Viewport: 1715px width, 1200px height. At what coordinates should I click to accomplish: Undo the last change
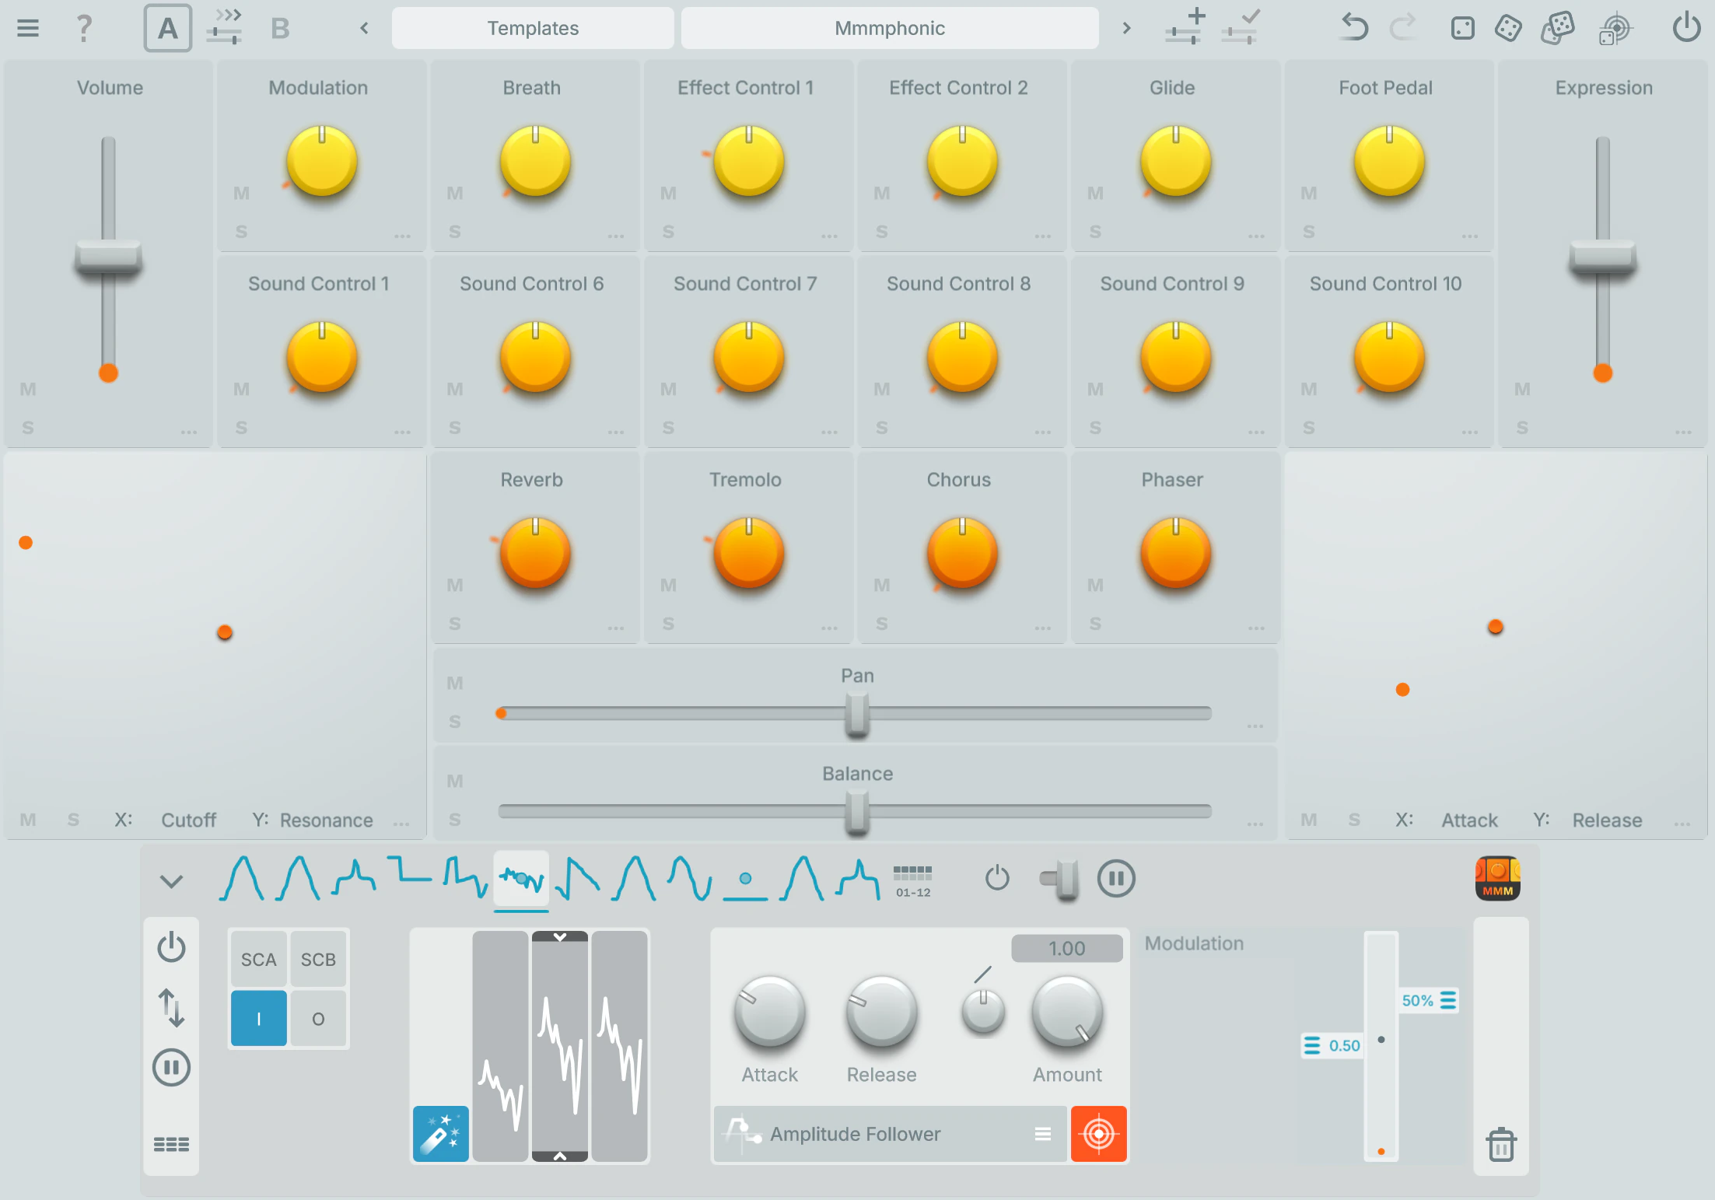click(1354, 28)
